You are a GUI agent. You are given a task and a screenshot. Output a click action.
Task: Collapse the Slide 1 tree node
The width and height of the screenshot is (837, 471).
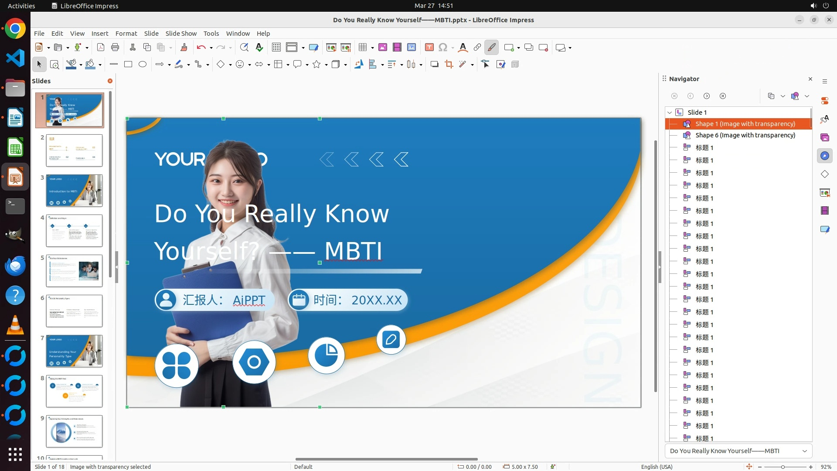(x=670, y=113)
